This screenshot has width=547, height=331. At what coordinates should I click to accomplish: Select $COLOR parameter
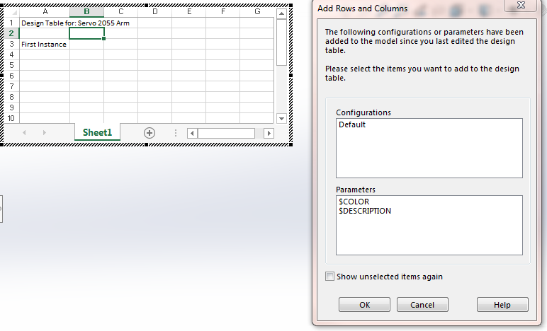[x=354, y=202]
